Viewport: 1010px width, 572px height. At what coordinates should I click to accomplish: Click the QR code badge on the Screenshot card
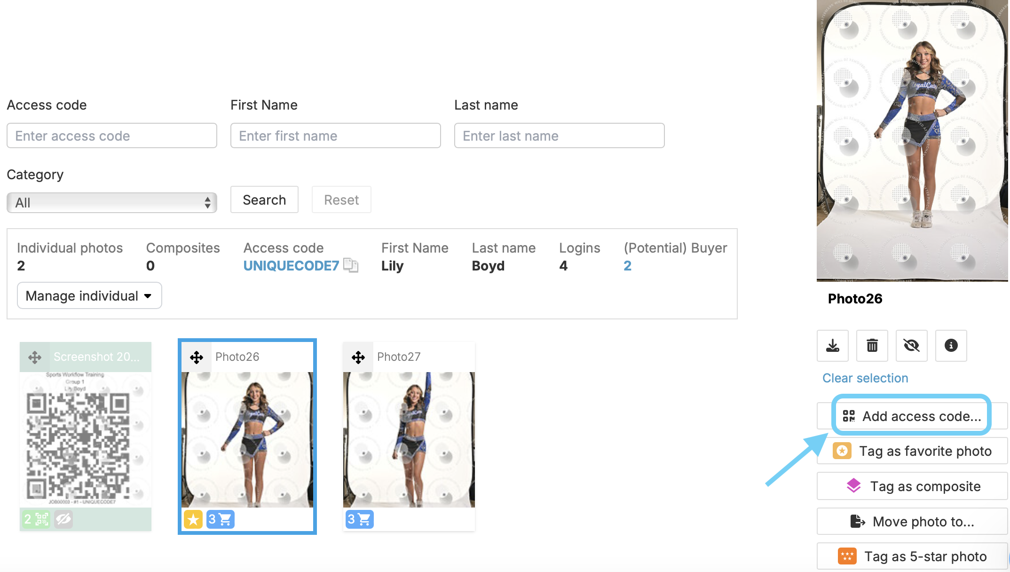tap(36, 519)
